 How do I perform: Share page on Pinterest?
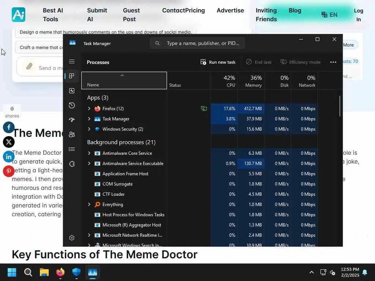(9, 171)
